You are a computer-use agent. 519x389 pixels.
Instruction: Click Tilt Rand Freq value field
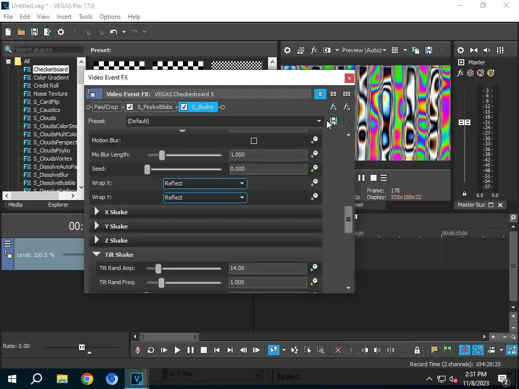tap(268, 282)
